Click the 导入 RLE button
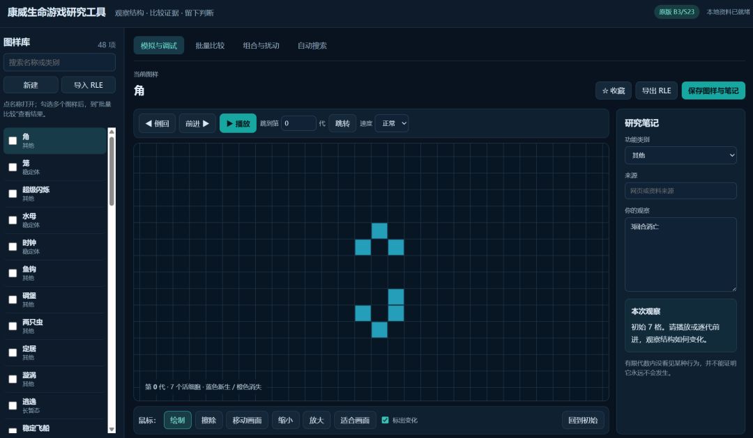 [x=89, y=85]
